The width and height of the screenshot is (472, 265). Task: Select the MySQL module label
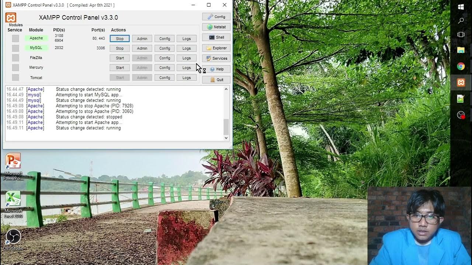(36, 48)
